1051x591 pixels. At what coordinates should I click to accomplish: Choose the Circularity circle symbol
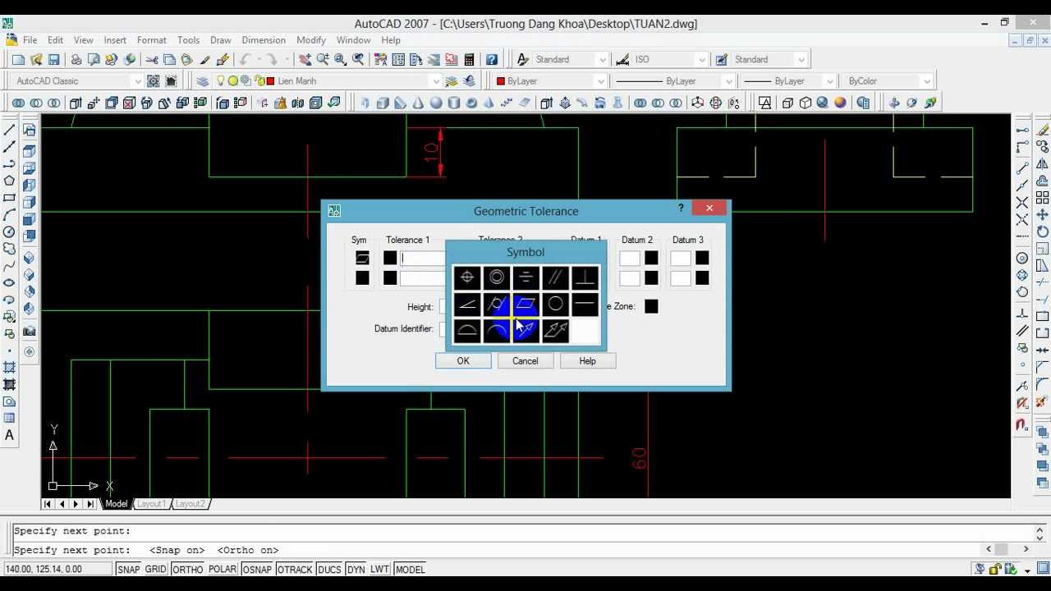click(x=556, y=305)
